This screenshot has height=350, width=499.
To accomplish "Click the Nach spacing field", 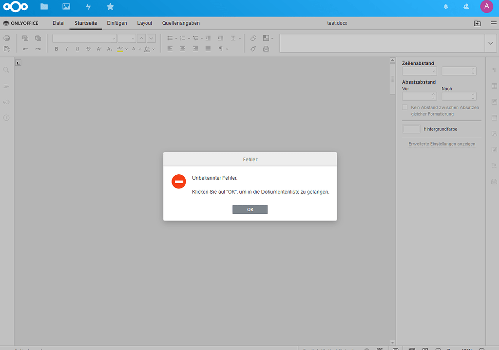I will [x=459, y=96].
